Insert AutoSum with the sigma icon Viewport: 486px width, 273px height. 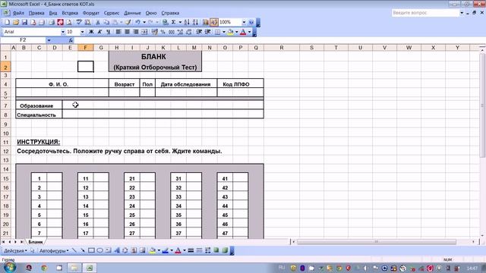click(x=174, y=22)
